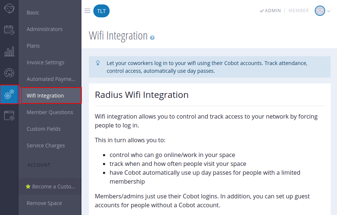Switch to ADMIN view
The height and width of the screenshot is (215, 337).
270,11
